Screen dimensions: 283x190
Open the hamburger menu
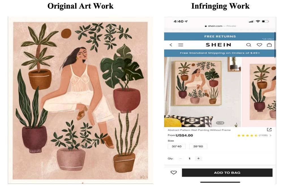pyautogui.click(x=181, y=45)
